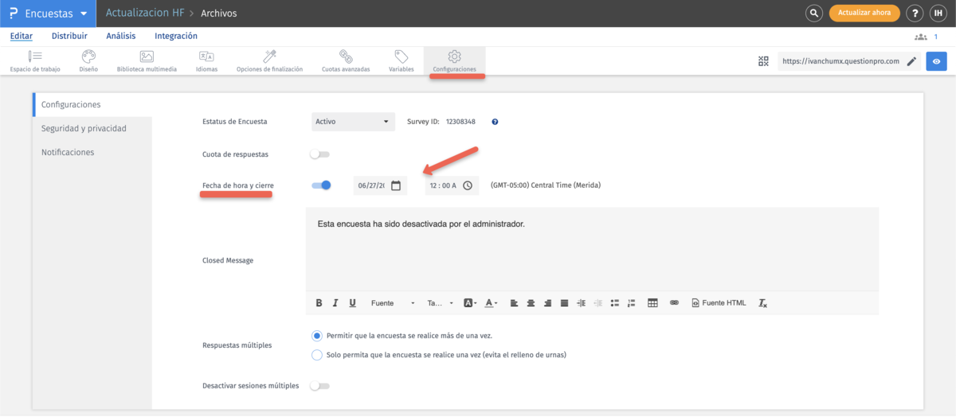Click the Actualizar ahora button

[x=864, y=14]
